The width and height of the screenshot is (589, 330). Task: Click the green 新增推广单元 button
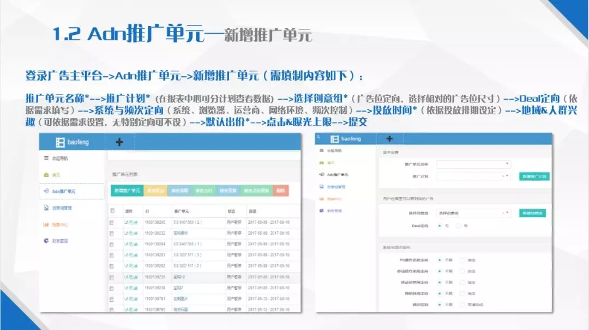[127, 191]
